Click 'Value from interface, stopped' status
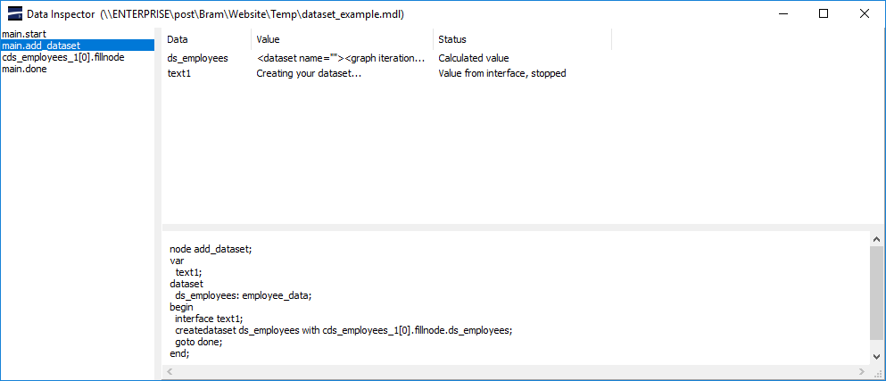The height and width of the screenshot is (381, 886). tap(502, 73)
